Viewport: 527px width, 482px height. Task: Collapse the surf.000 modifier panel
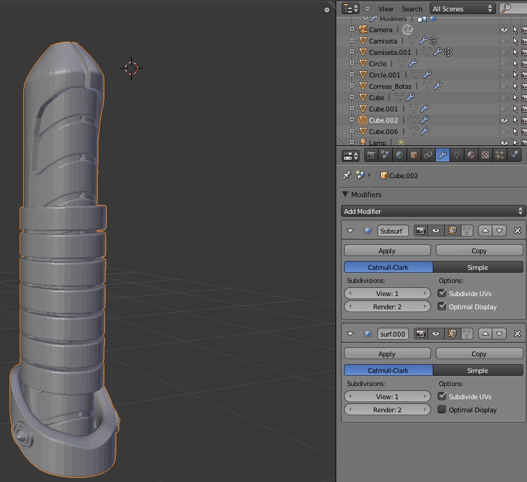[x=350, y=334]
